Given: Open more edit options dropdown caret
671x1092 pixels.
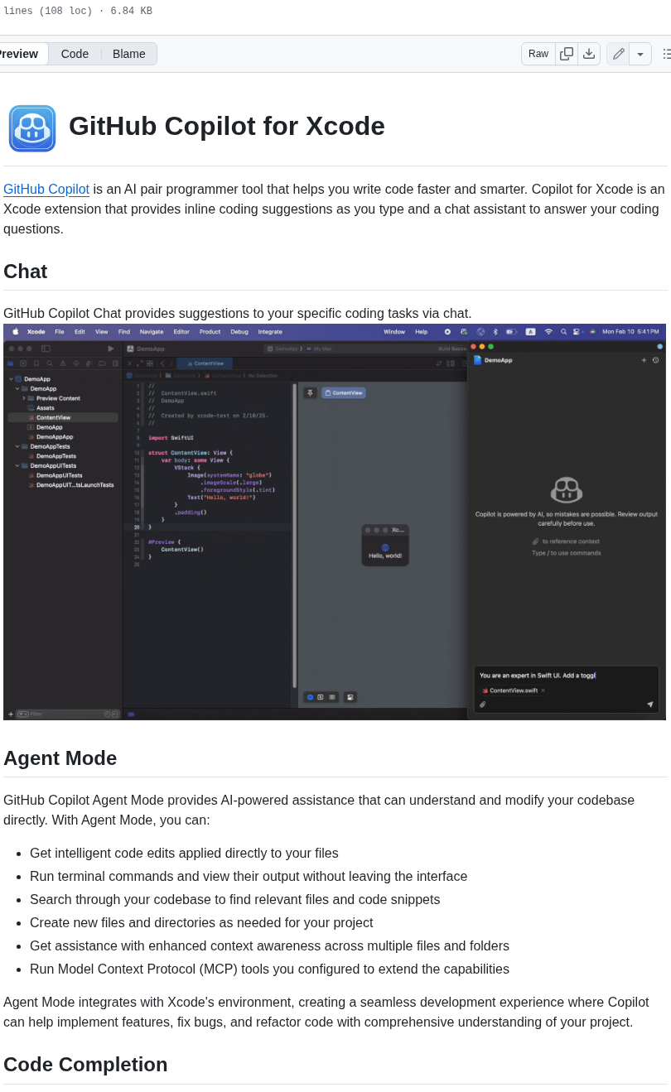Looking at the screenshot, I should (x=640, y=54).
